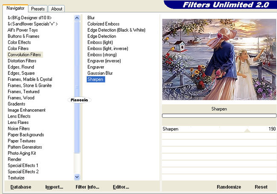Select the Texturize category
The width and height of the screenshot is (277, 194).
(16, 178)
